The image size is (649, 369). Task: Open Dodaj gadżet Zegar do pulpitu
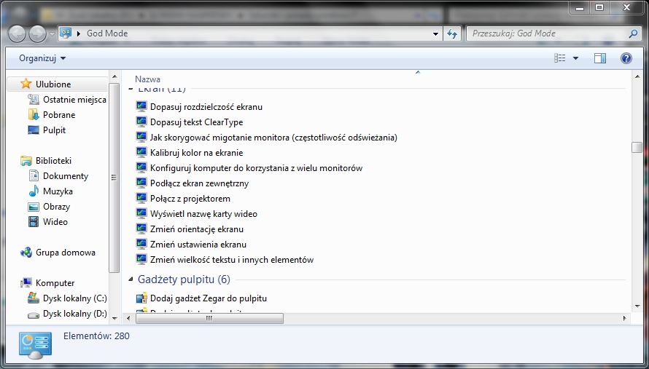[x=209, y=298]
